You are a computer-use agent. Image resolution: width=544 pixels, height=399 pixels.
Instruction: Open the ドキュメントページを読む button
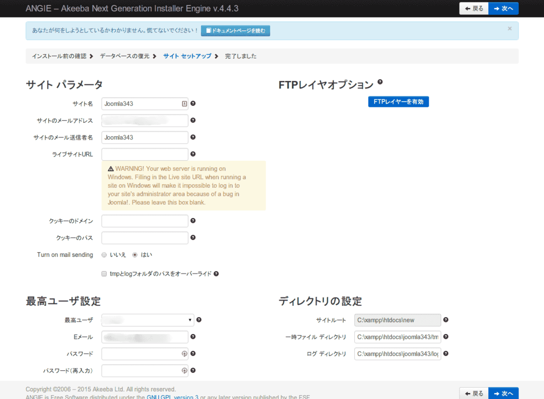pos(235,31)
